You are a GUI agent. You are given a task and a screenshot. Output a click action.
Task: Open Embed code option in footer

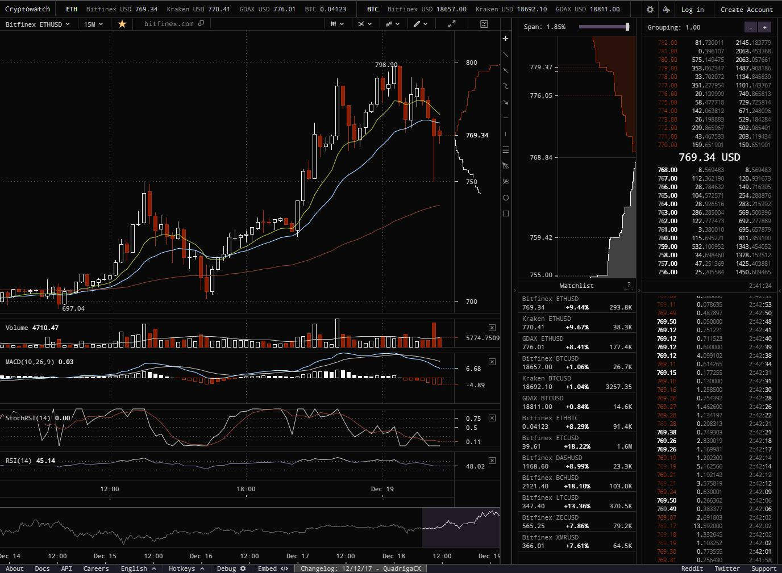(x=273, y=568)
